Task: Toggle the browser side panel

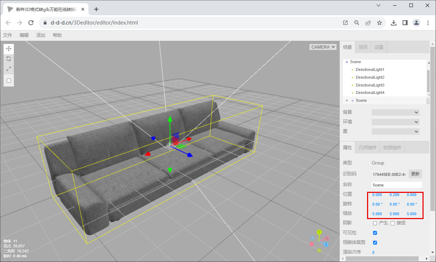Action: [405, 23]
